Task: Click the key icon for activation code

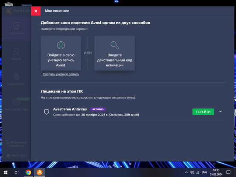Action: point(115,45)
